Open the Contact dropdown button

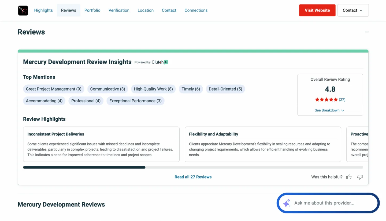point(353,10)
